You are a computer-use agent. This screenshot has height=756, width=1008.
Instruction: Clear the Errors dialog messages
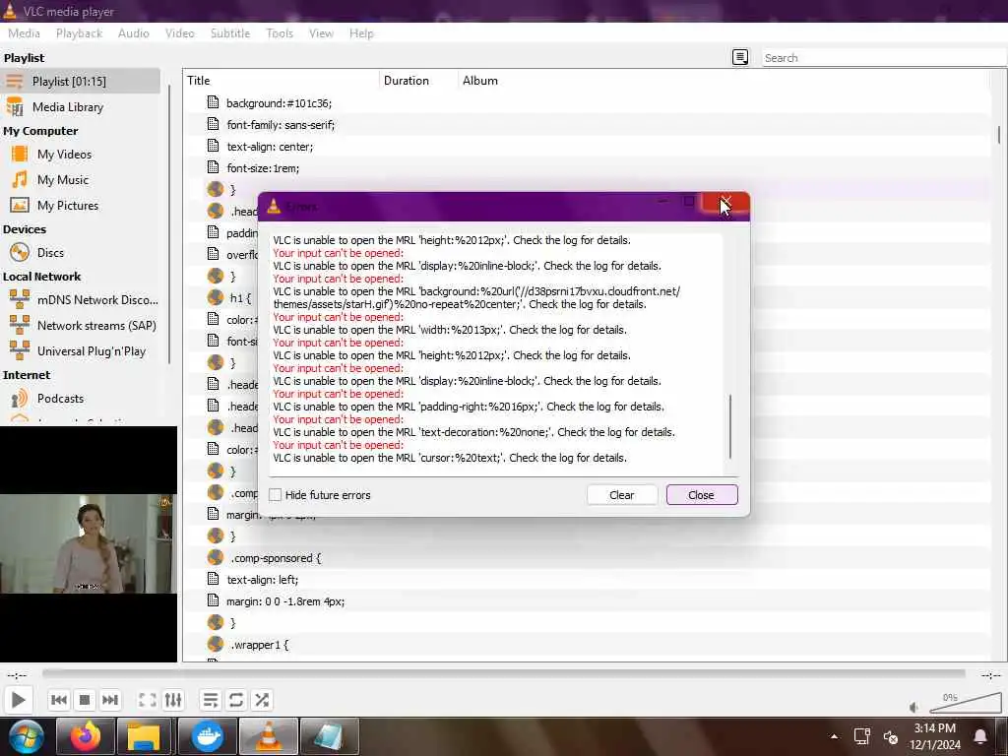coord(622,495)
